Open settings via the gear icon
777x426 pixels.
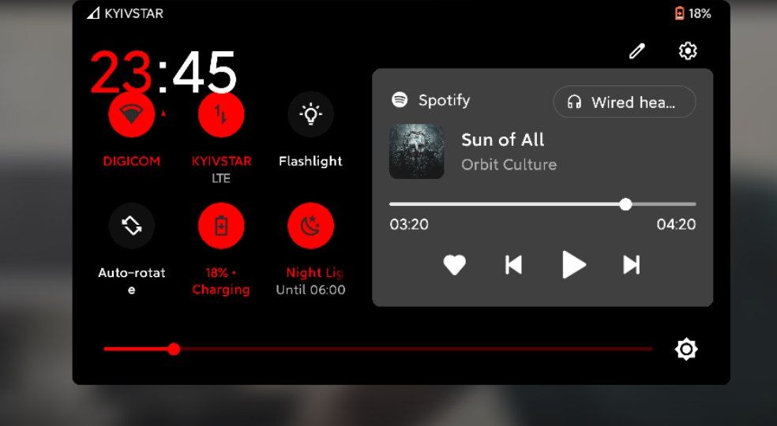[687, 50]
